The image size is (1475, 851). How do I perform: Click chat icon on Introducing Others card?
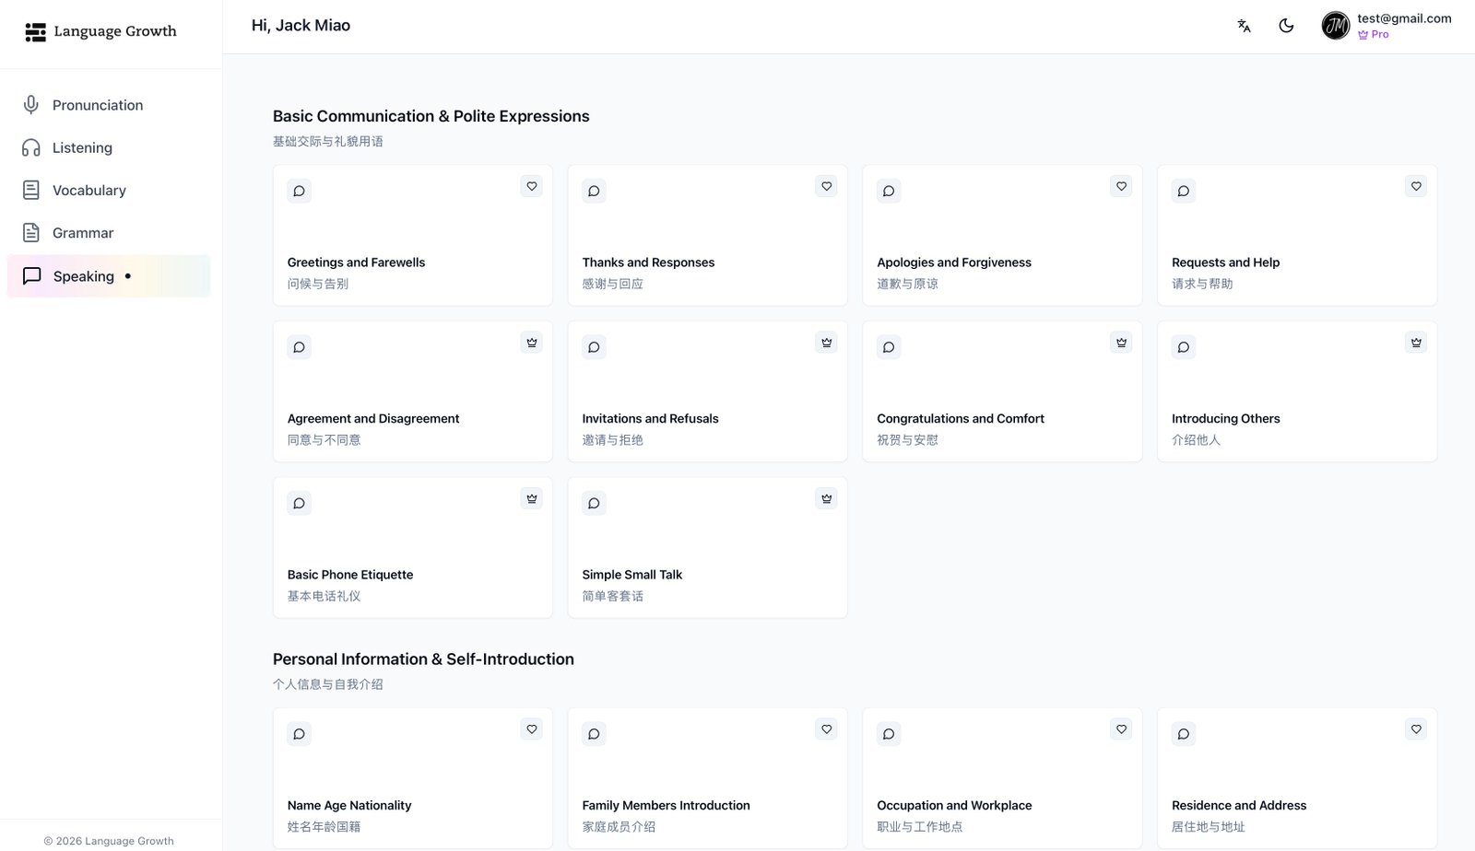click(x=1184, y=347)
